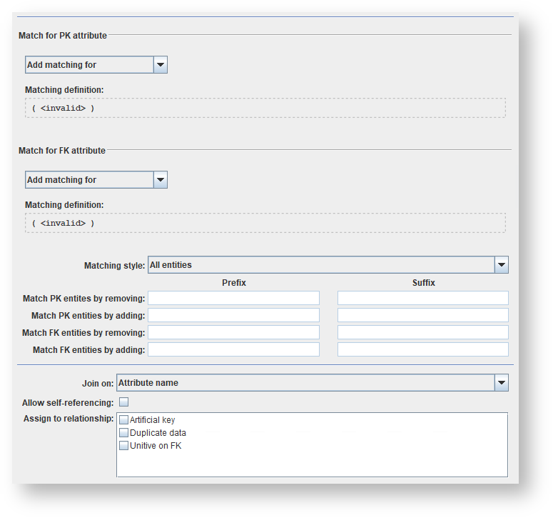Click the Matching style 'All entities' text

coord(171,265)
